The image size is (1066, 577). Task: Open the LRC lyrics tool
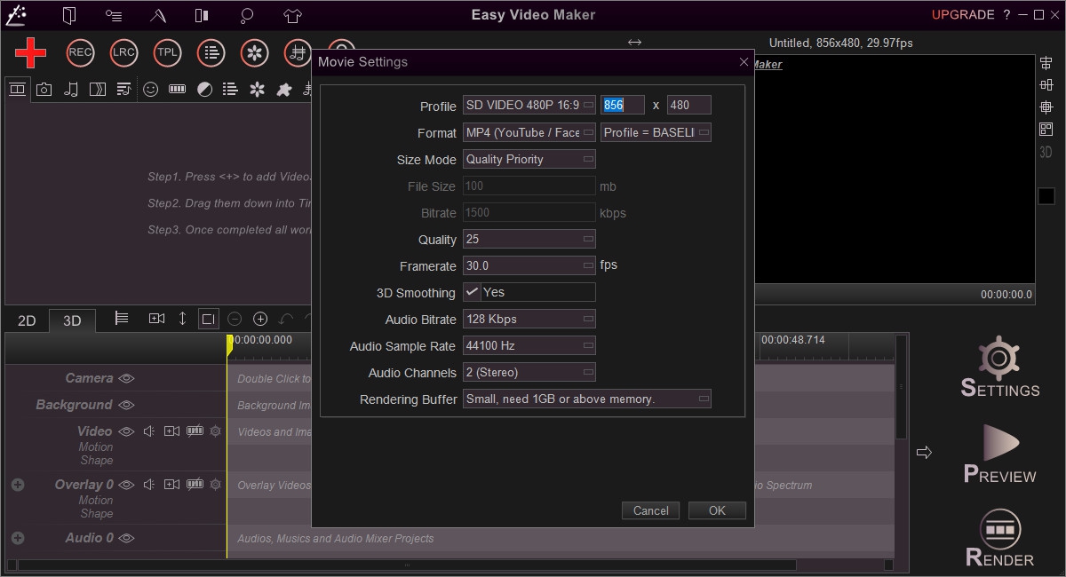click(x=123, y=52)
